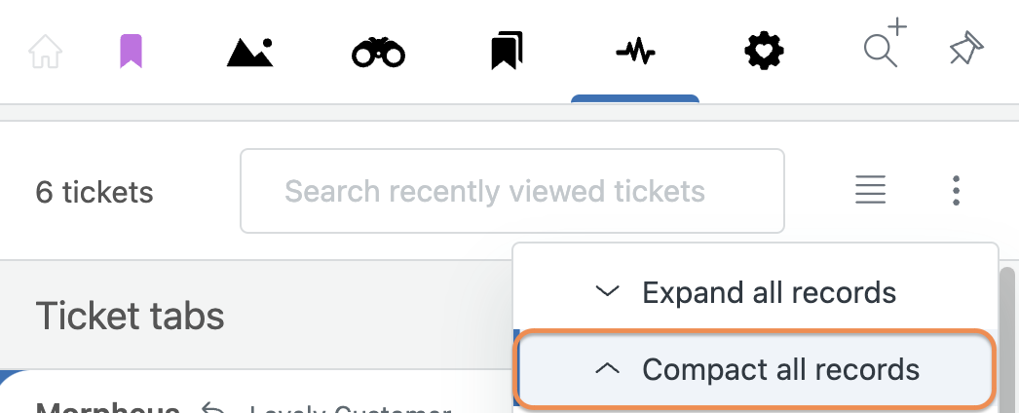This screenshot has height=413, width=1019.
Task: Open the Morpheus ticket card
Action: (x=108, y=407)
